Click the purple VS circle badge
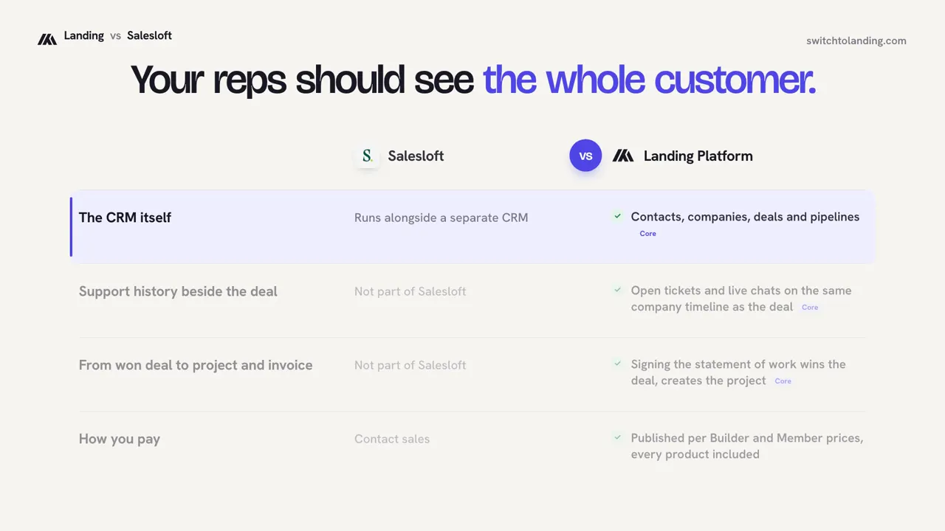The height and width of the screenshot is (531, 945). [585, 156]
